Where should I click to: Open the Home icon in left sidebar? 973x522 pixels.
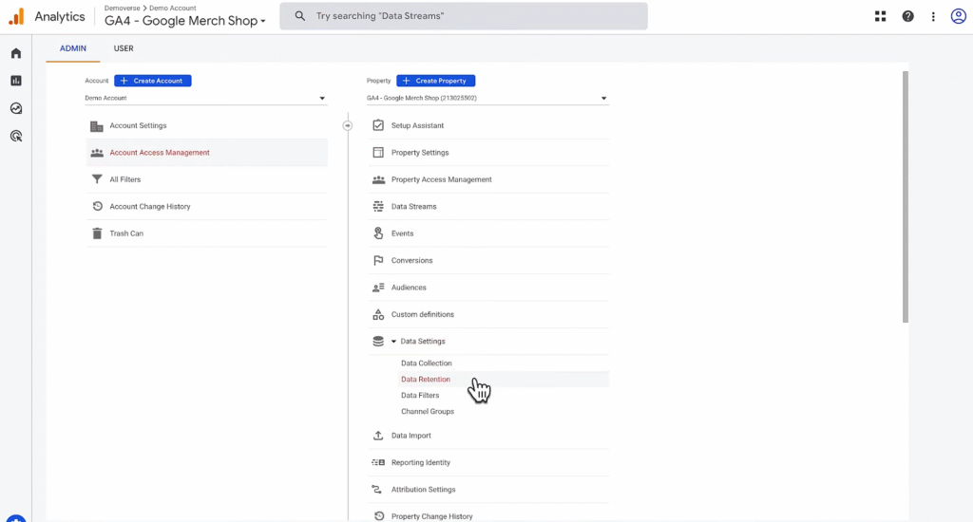pos(16,53)
